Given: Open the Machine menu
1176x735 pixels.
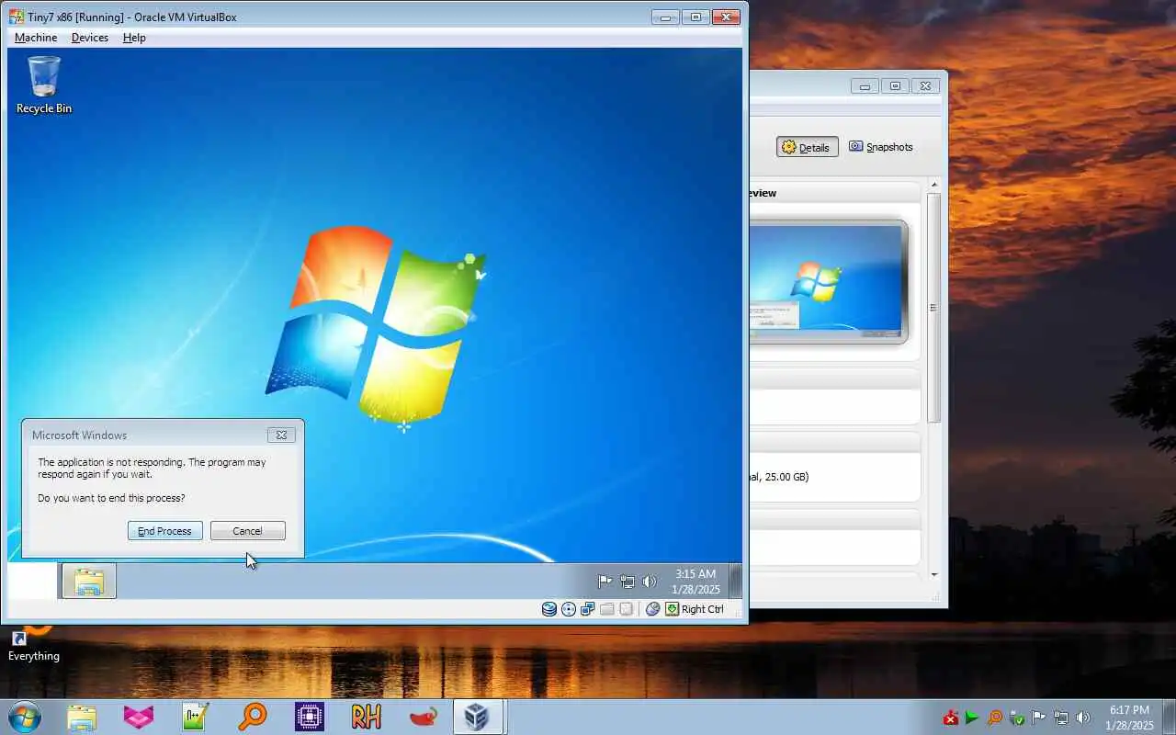Looking at the screenshot, I should [x=36, y=38].
